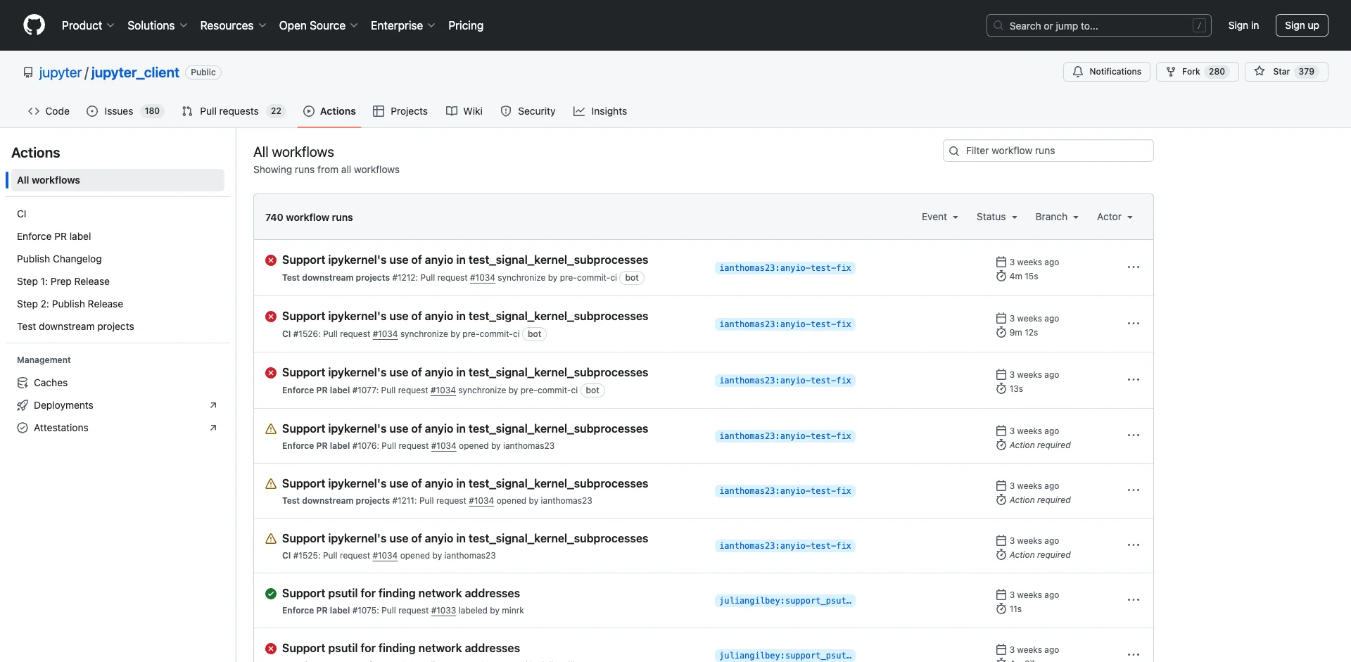Viewport: 1351px width, 662px height.
Task: Select Enforce PR label workflow
Action: click(x=118, y=236)
